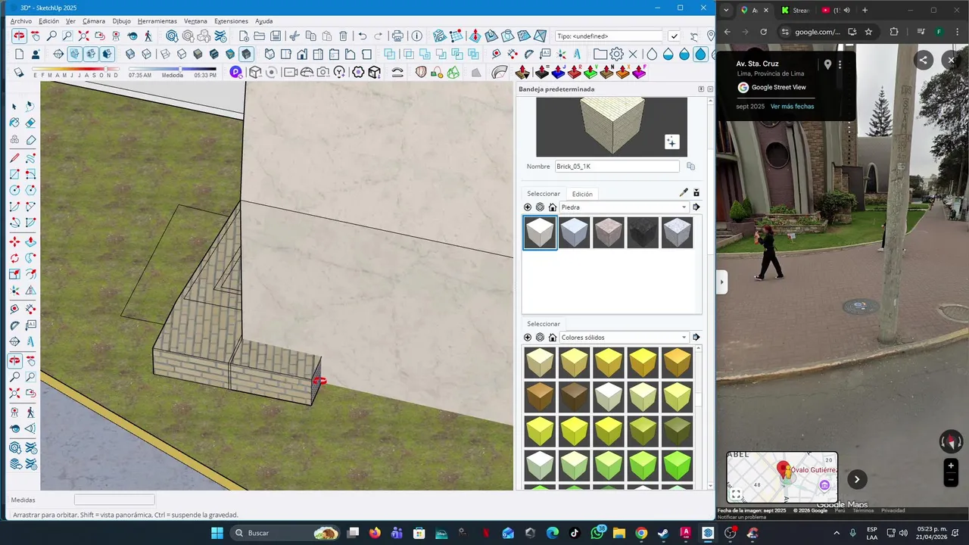
Task: Pick the pink marble Piedra swatch
Action: [608, 232]
